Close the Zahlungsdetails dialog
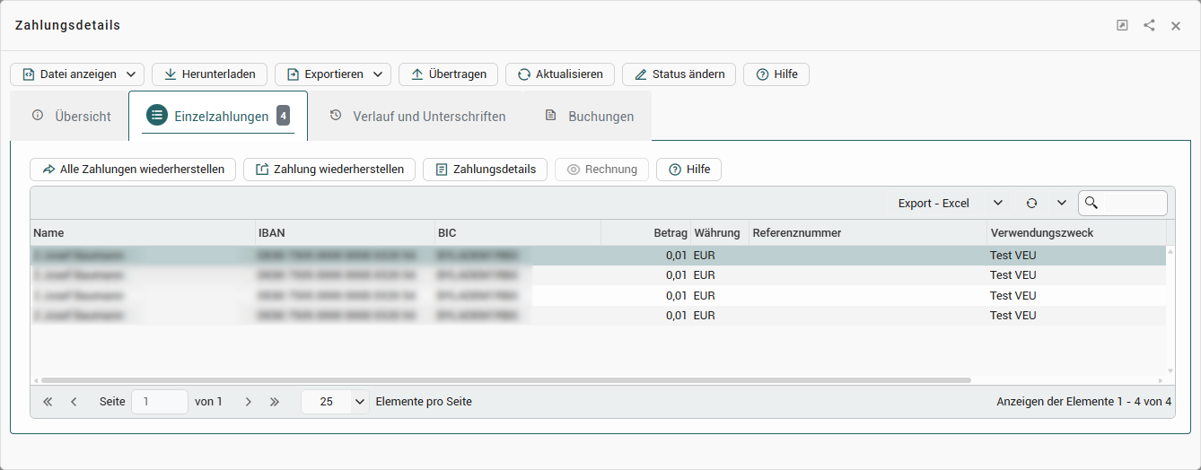 click(x=1176, y=25)
